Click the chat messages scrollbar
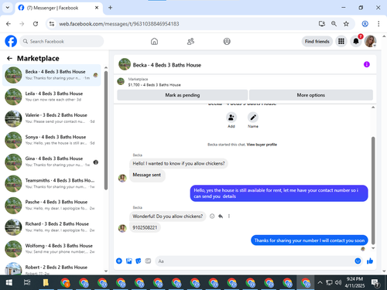 click(x=373, y=190)
